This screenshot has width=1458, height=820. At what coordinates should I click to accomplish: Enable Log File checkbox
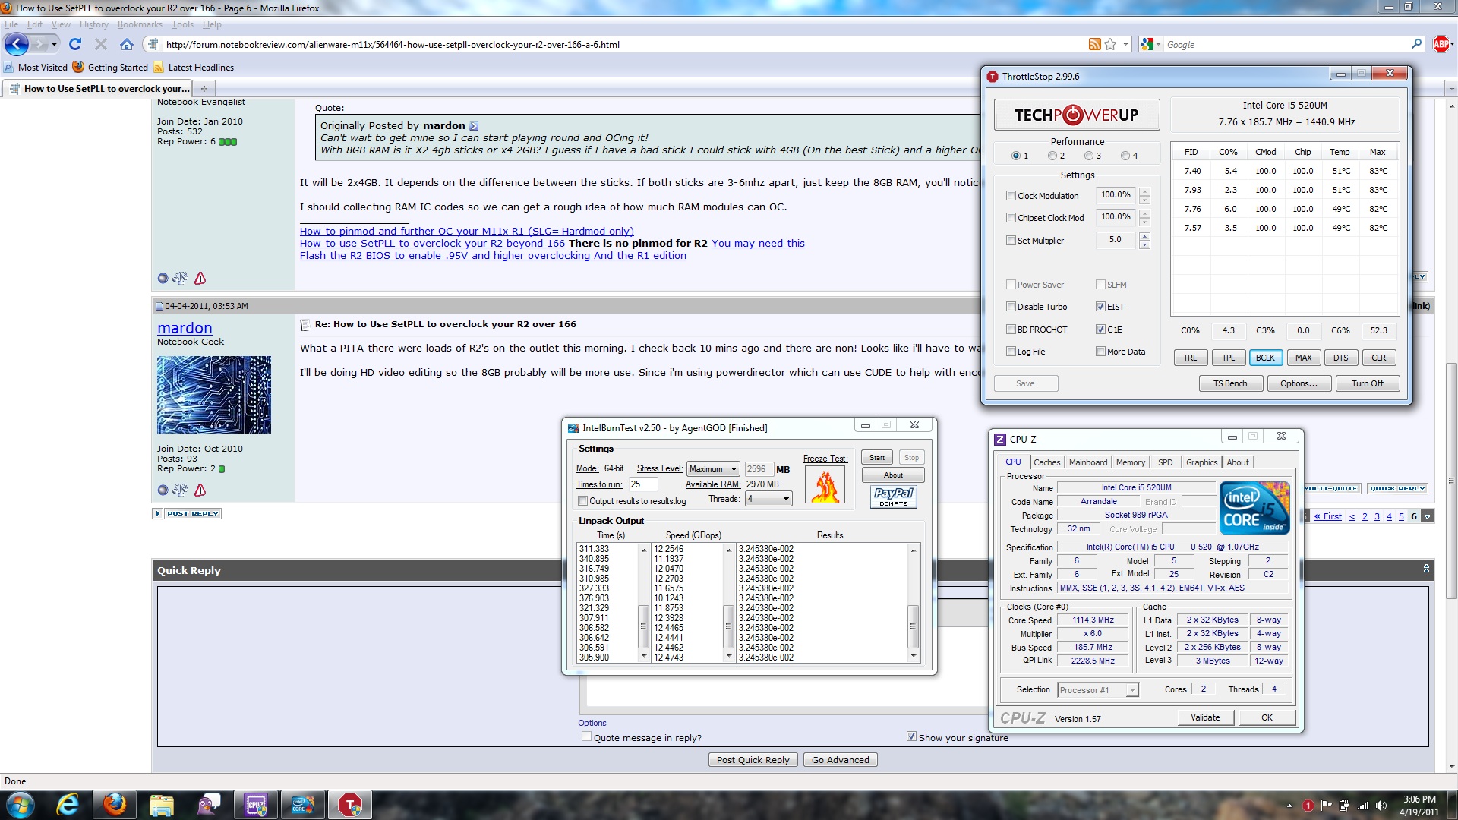1011,352
